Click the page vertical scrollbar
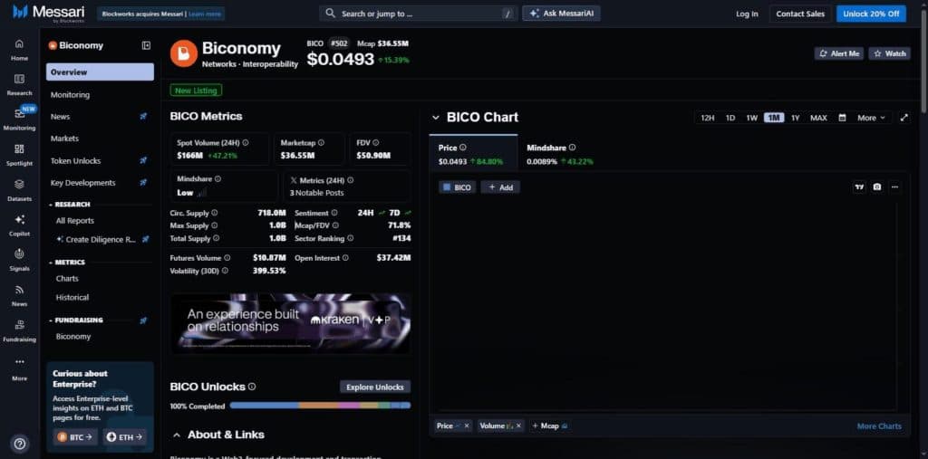The height and width of the screenshot is (459, 928). (923, 59)
